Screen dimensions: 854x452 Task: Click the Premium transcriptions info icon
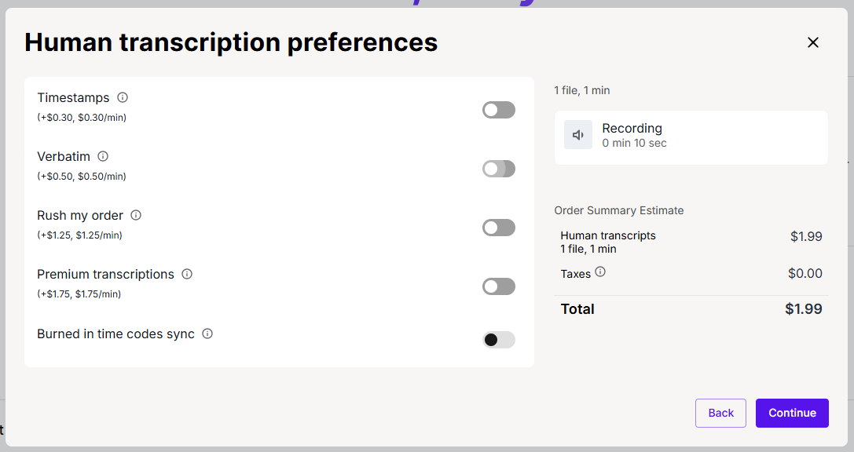(x=187, y=274)
